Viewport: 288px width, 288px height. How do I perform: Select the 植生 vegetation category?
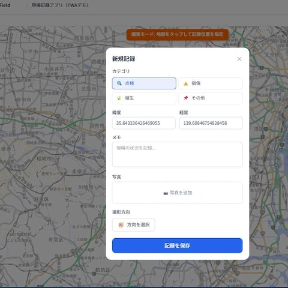144,98
